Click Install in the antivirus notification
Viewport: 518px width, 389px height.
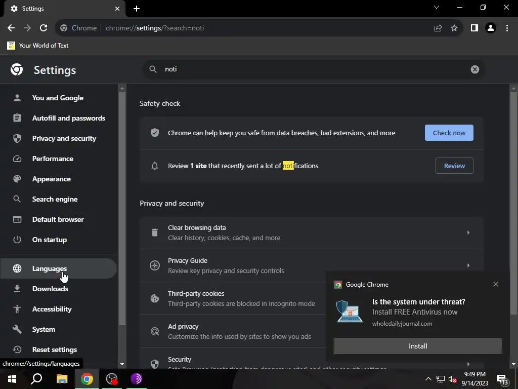click(417, 346)
